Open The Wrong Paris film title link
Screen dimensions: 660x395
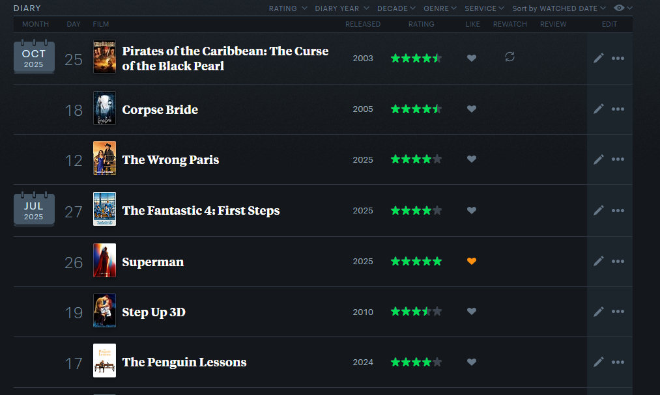[x=171, y=159]
